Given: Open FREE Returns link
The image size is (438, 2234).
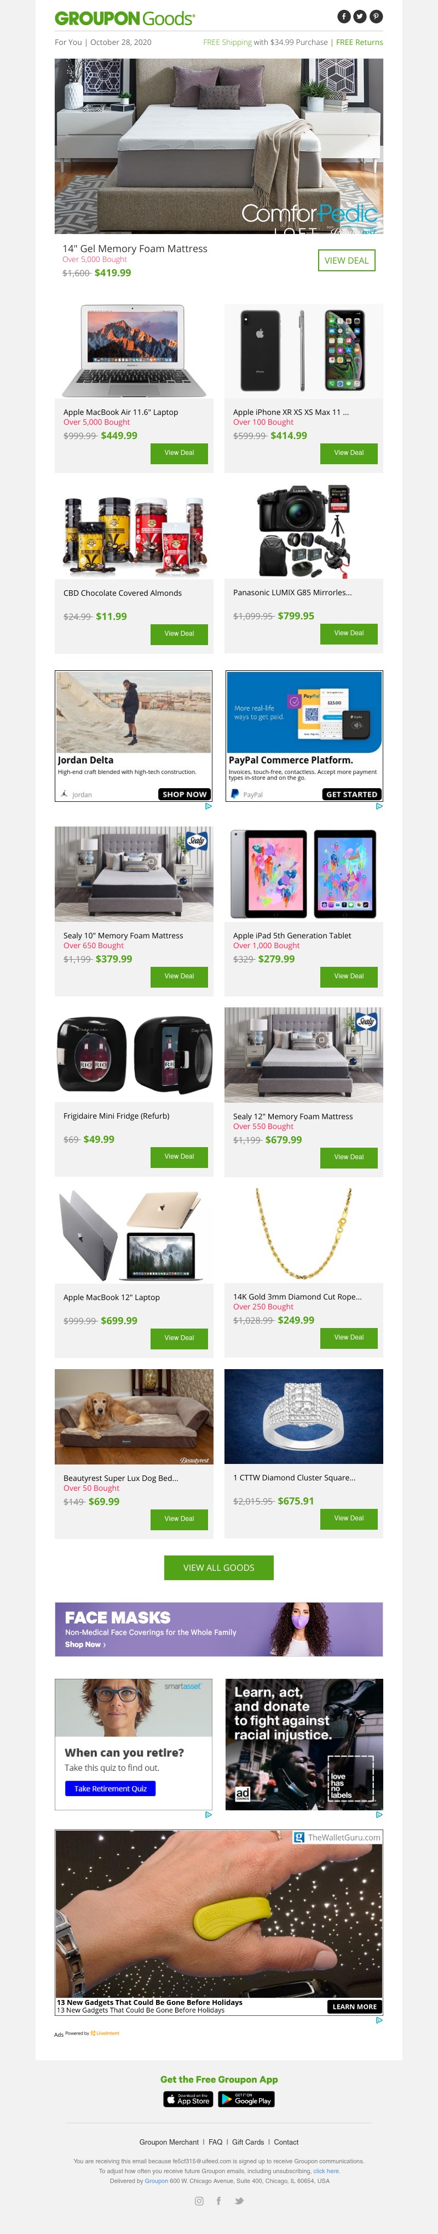Looking at the screenshot, I should point(359,42).
